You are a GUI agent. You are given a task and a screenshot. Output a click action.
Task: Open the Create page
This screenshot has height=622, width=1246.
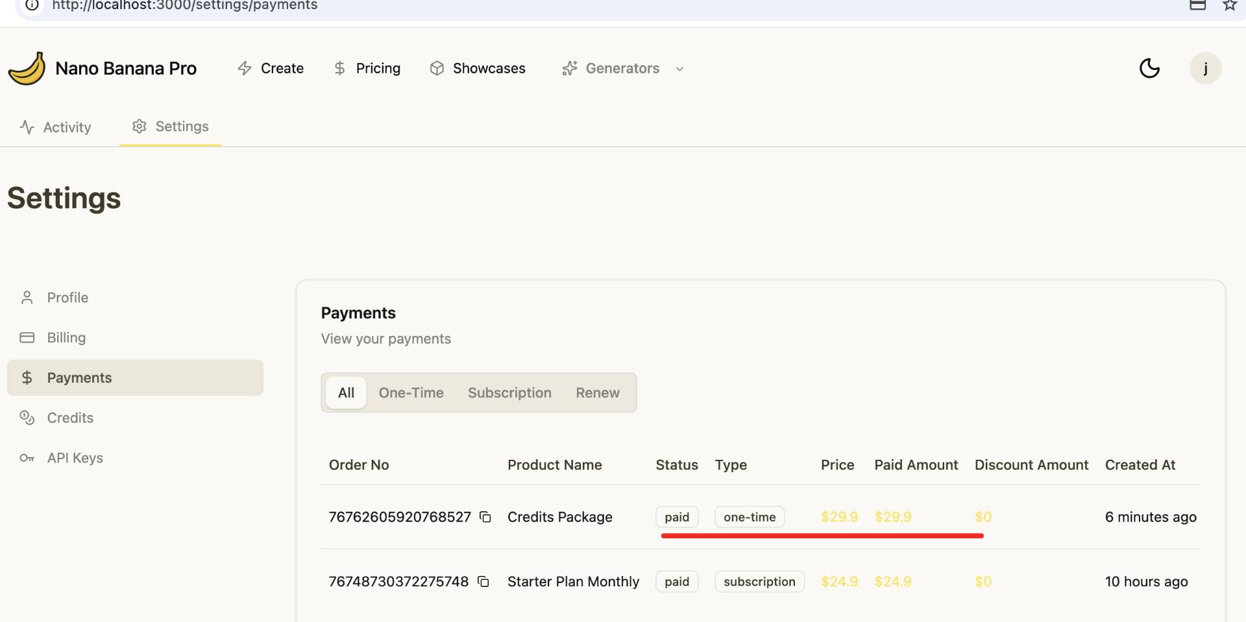click(271, 68)
